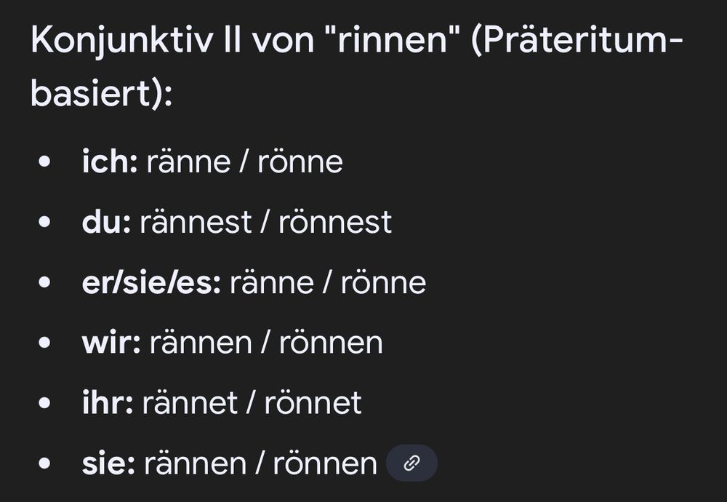727x502 pixels.
Task: Select "rönne" in the er/sie/es row
Action: pyautogui.click(x=383, y=282)
